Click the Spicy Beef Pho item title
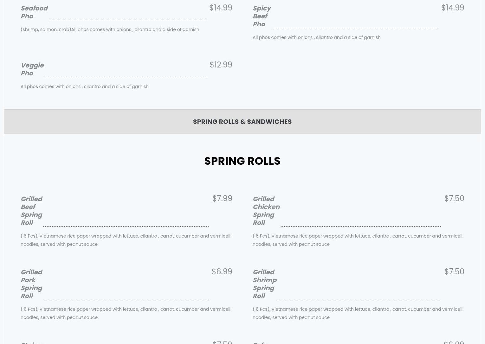The height and width of the screenshot is (344, 485). pyautogui.click(x=262, y=16)
